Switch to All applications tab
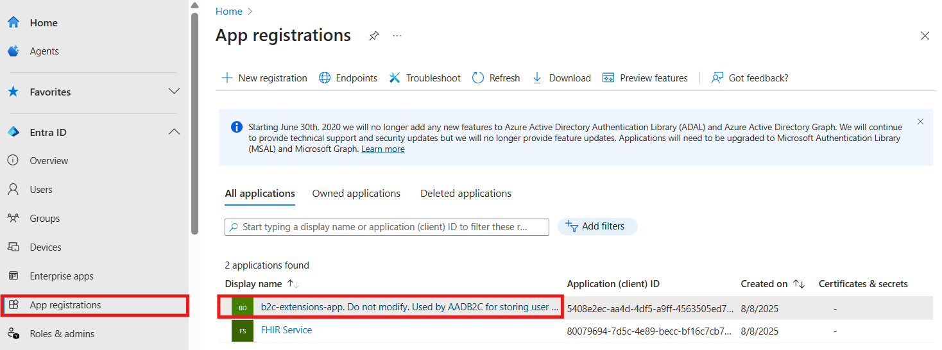The height and width of the screenshot is (350, 942). click(260, 194)
